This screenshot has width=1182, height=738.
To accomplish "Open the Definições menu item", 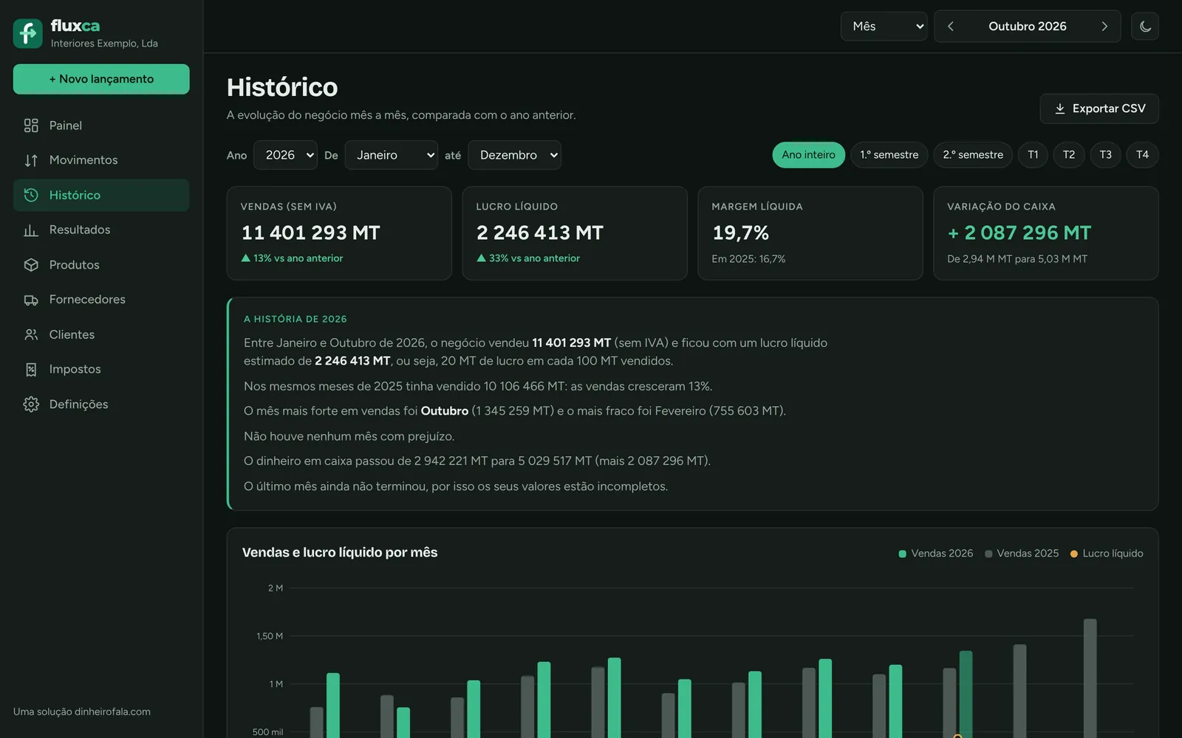I will (x=101, y=404).
